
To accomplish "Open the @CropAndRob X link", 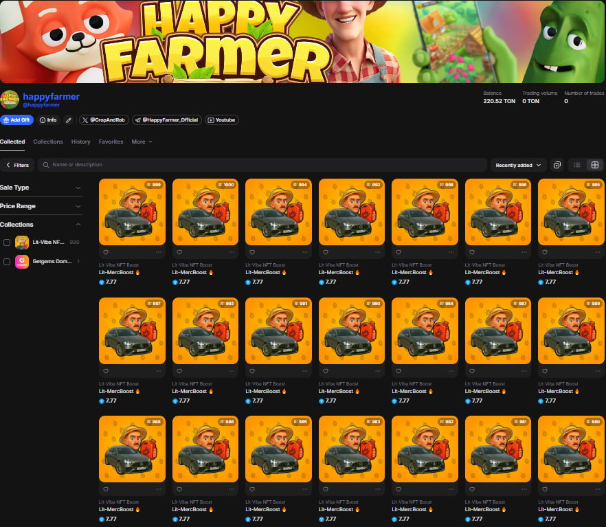I will pos(104,120).
